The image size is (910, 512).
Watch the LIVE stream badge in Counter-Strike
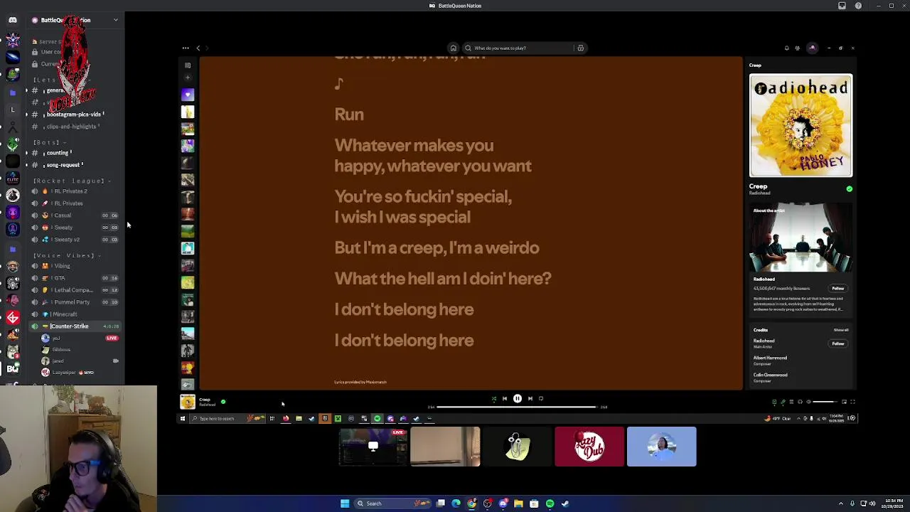click(112, 338)
